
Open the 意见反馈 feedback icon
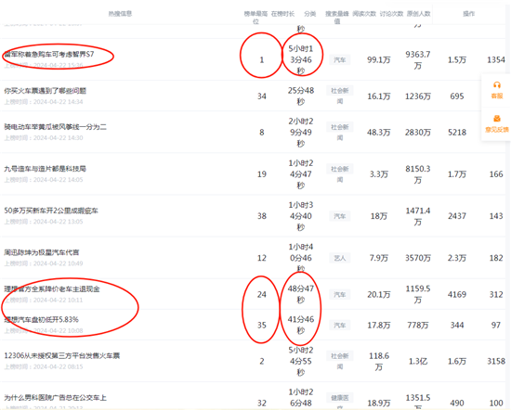(497, 119)
